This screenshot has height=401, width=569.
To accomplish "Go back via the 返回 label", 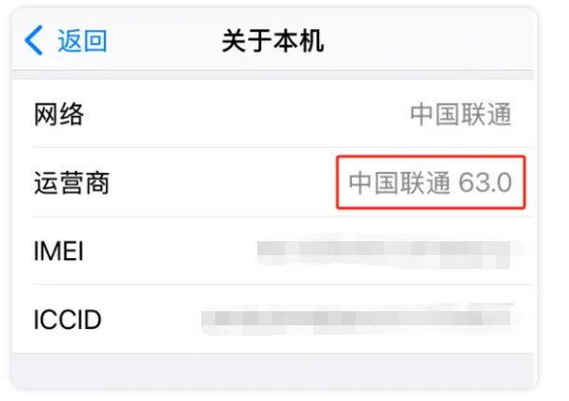I will coord(82,40).
